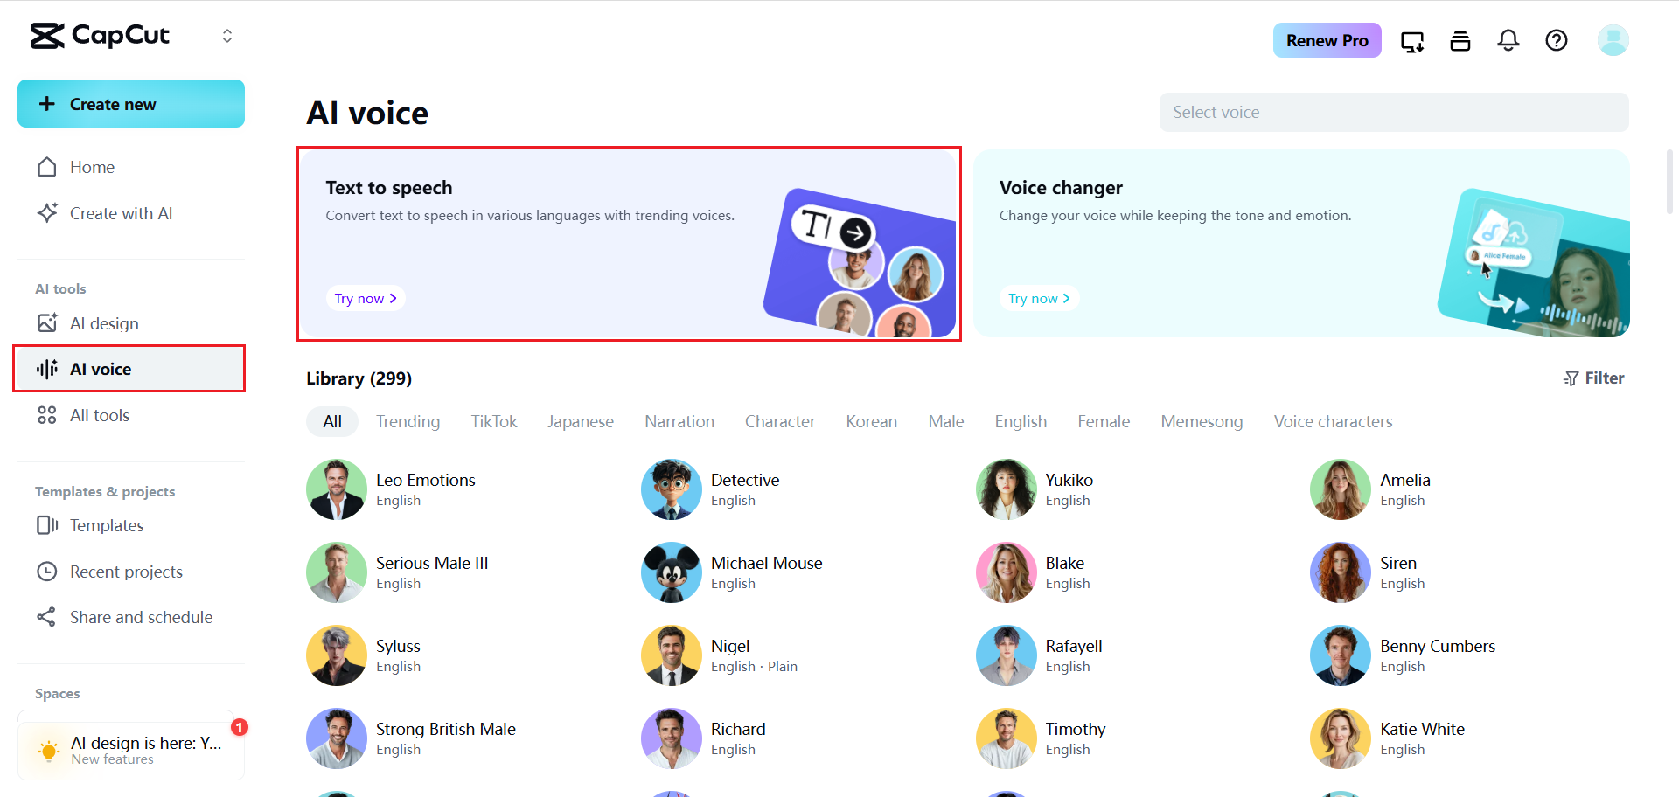Image resolution: width=1679 pixels, height=797 pixels.
Task: Select the Memesong category filter
Action: tap(1202, 421)
